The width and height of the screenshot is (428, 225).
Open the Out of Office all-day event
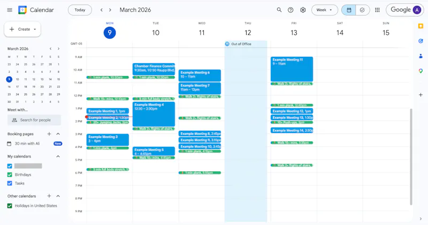tap(246, 44)
